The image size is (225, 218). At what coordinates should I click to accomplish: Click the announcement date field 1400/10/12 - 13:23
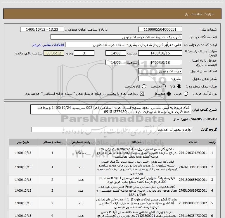42,30
